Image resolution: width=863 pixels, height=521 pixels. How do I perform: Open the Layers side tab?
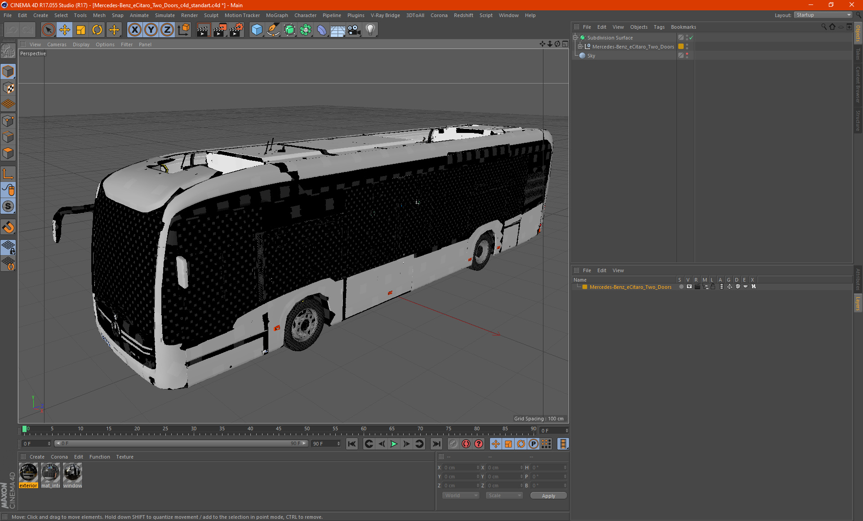pyautogui.click(x=858, y=304)
